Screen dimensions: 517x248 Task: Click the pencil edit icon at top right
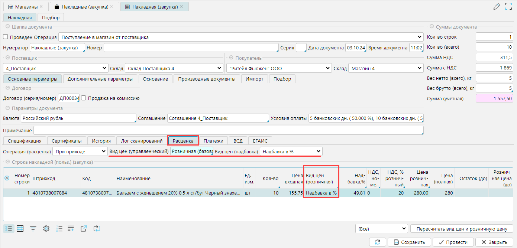(x=497, y=6)
